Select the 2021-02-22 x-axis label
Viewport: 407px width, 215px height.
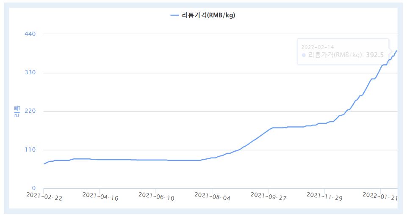pyautogui.click(x=44, y=197)
